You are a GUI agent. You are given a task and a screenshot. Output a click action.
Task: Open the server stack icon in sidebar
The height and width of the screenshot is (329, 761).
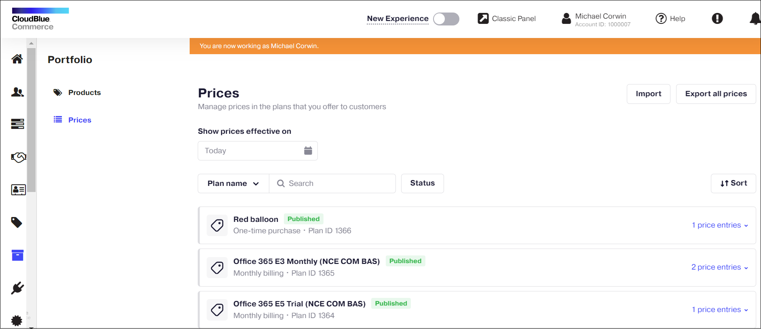[x=17, y=124]
